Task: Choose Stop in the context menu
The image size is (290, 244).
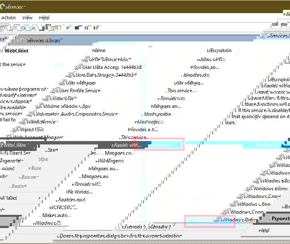Action: pos(43,159)
